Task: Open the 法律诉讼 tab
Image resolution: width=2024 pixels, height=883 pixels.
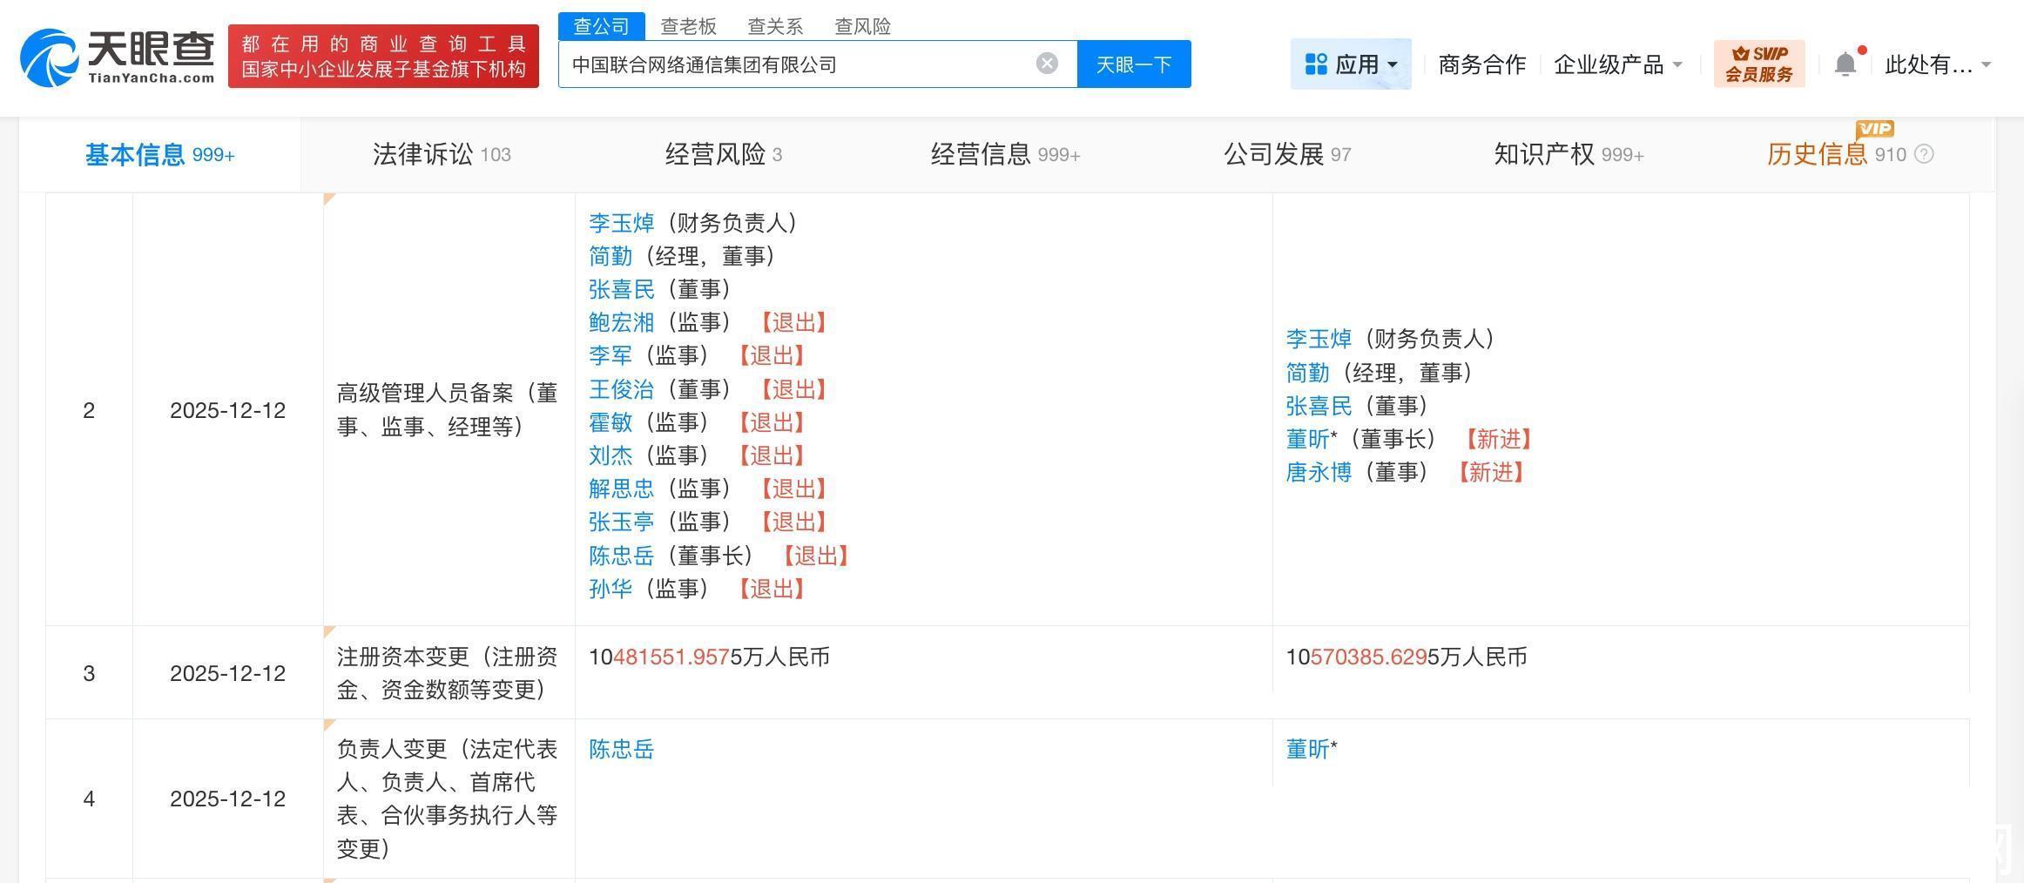Action: (x=441, y=155)
